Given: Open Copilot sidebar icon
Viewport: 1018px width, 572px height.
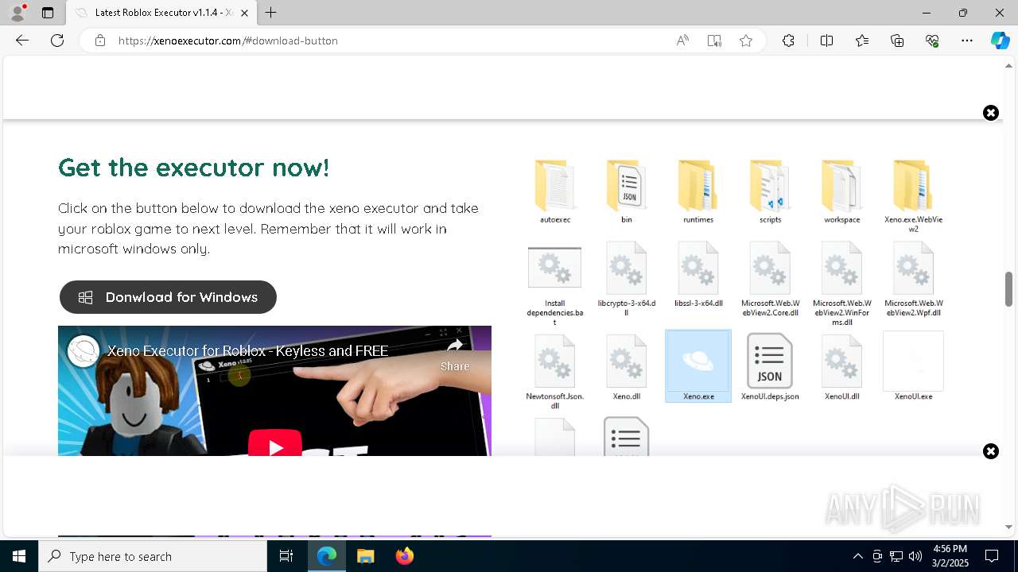Looking at the screenshot, I should click(x=1000, y=41).
